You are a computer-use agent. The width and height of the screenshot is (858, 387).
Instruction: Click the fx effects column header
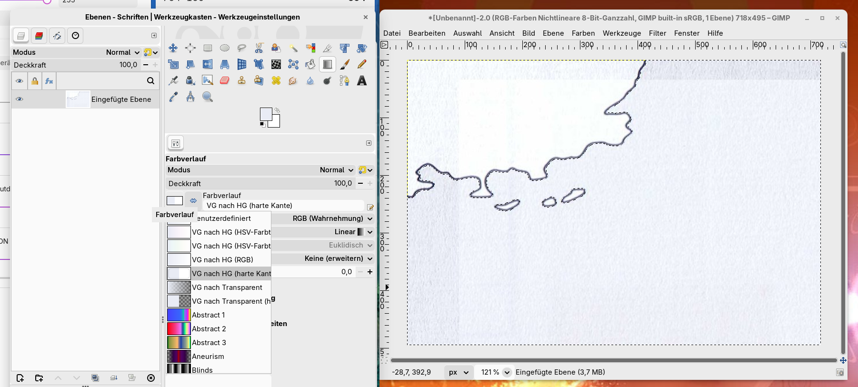click(49, 81)
